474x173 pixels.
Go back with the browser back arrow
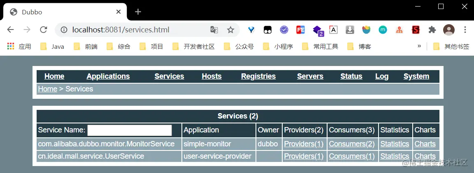tap(11, 30)
